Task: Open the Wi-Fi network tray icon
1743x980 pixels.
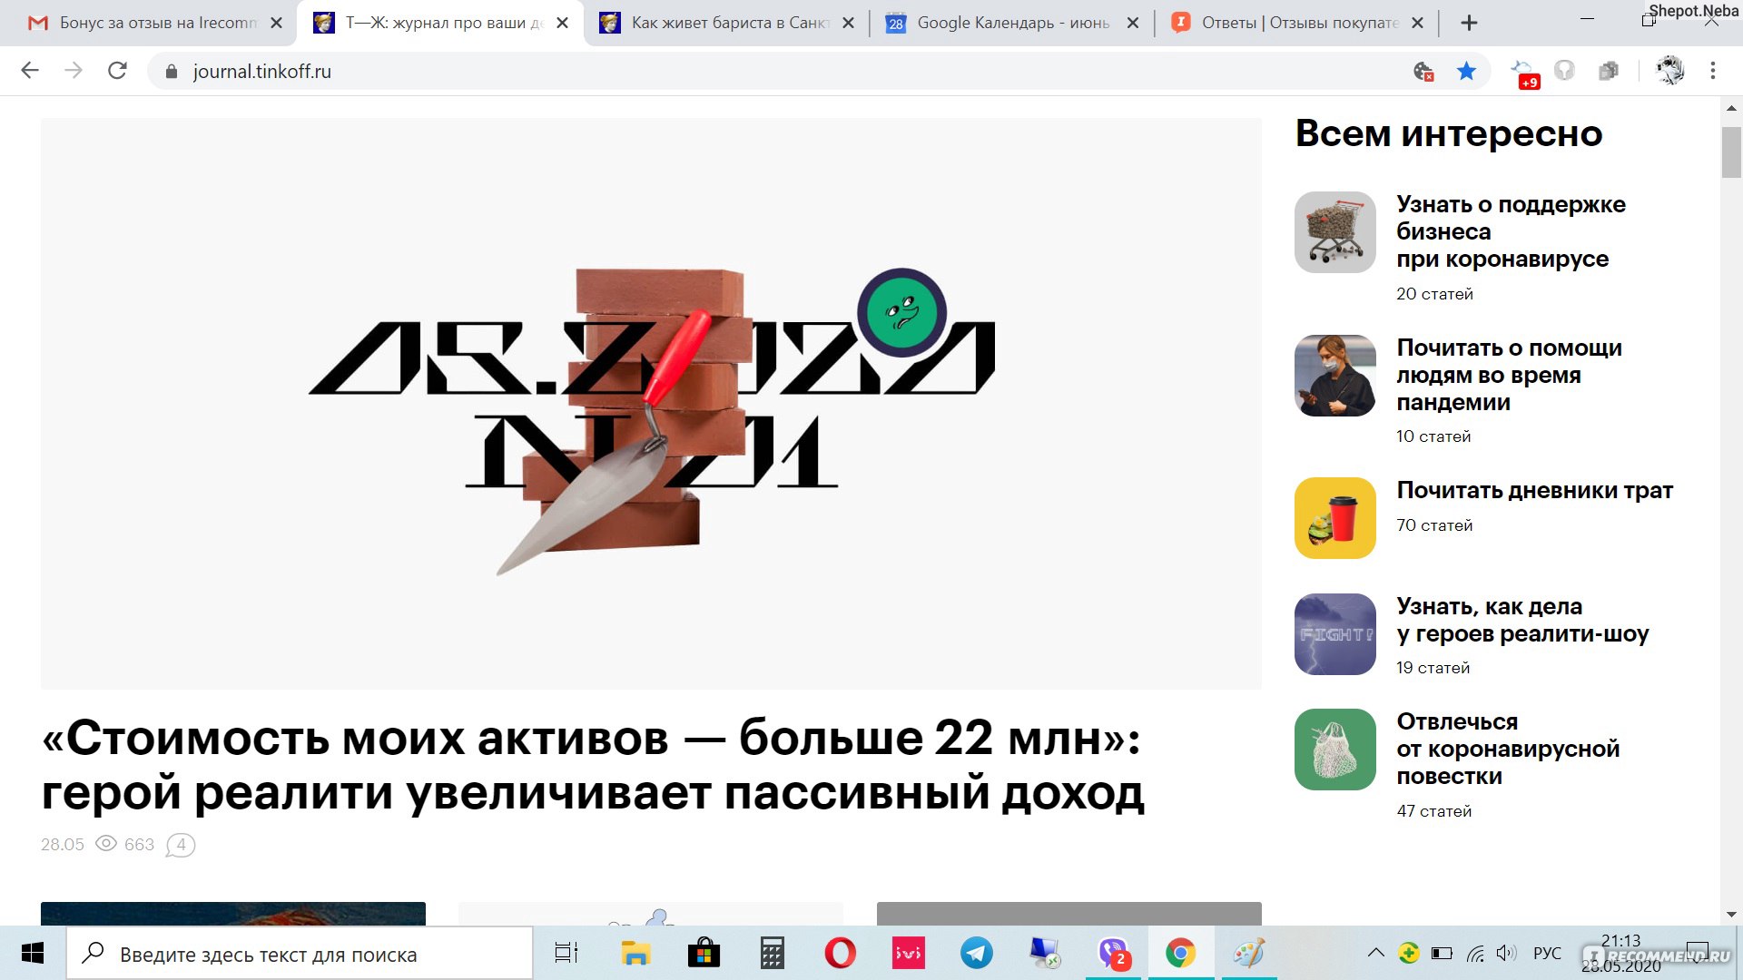Action: coord(1475,953)
